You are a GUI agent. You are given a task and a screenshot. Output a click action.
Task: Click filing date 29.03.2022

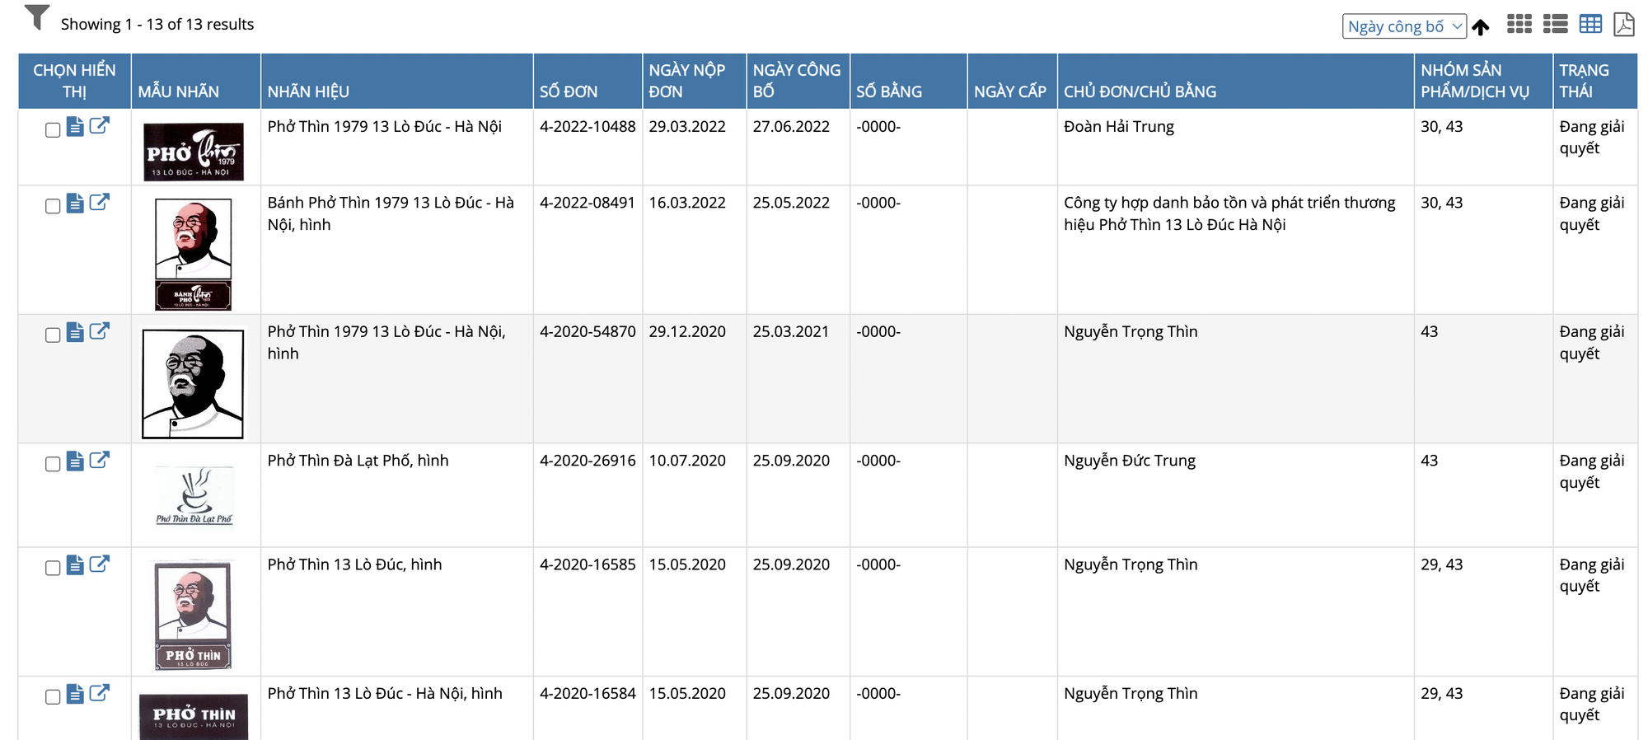click(687, 126)
